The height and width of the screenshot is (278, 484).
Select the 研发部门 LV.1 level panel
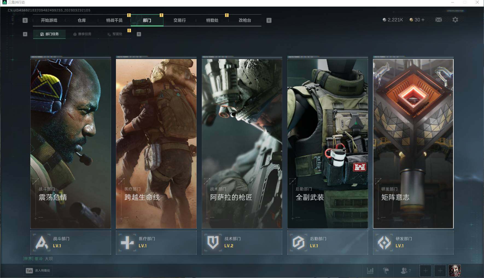[x=413, y=242]
